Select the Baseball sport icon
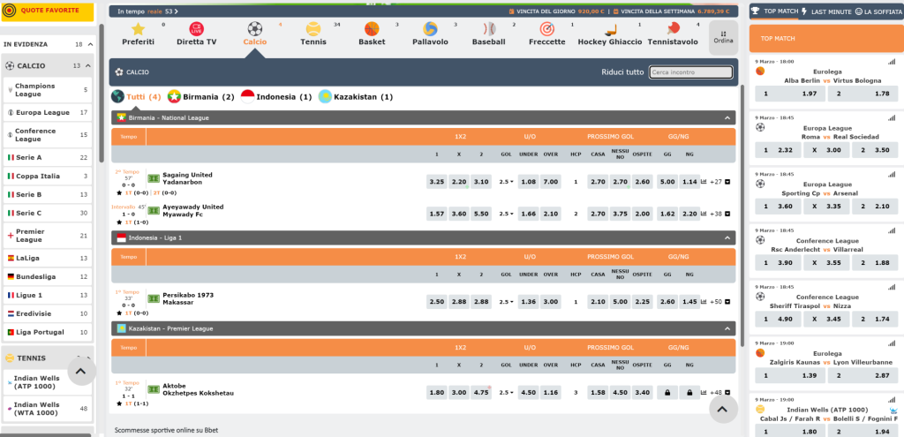The width and height of the screenshot is (904, 437). [489, 29]
